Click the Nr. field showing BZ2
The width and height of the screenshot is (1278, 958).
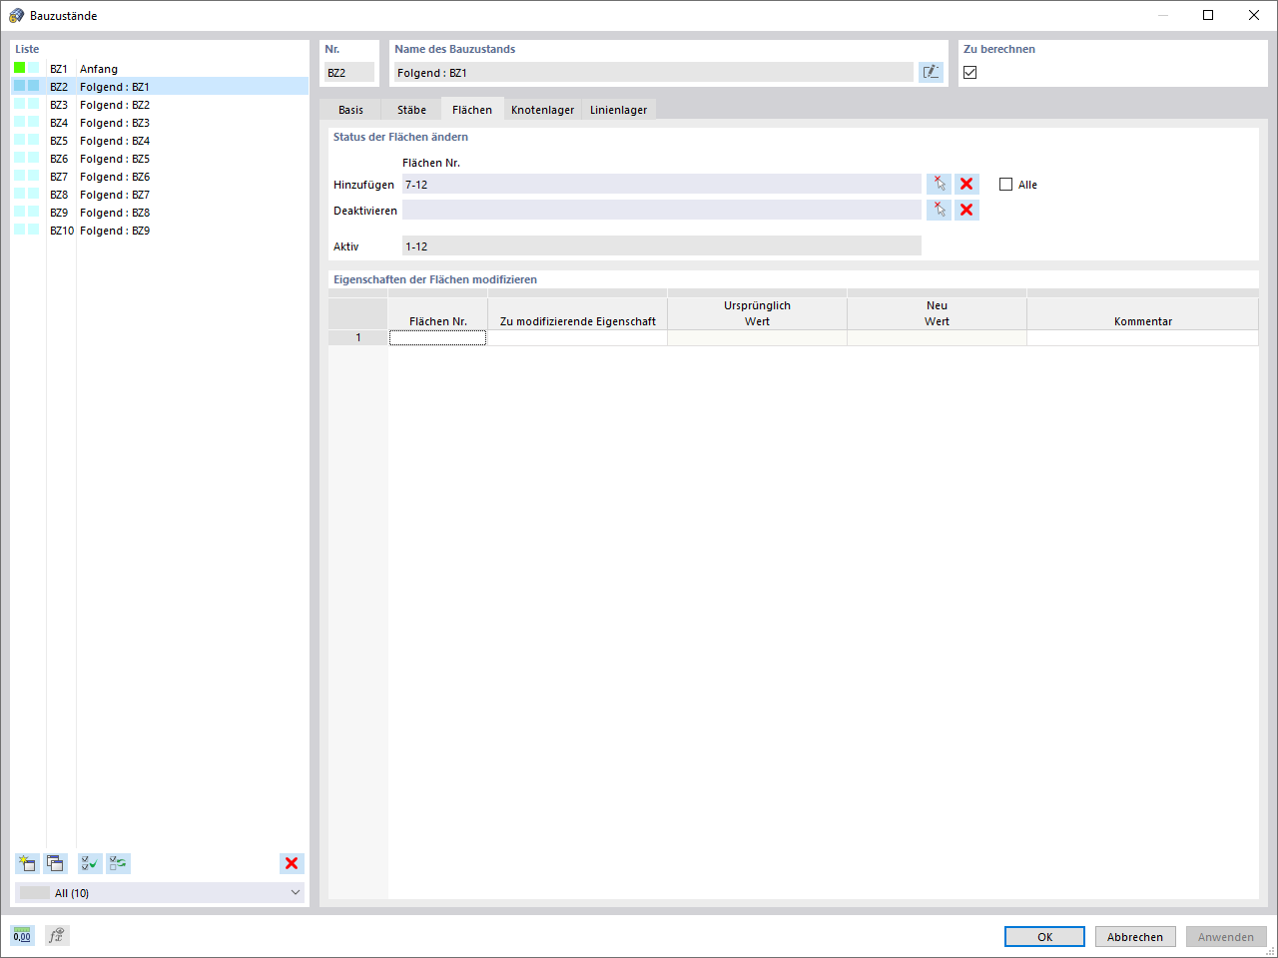(x=349, y=72)
